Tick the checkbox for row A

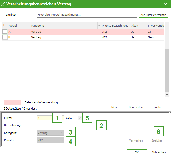coord(5,32)
